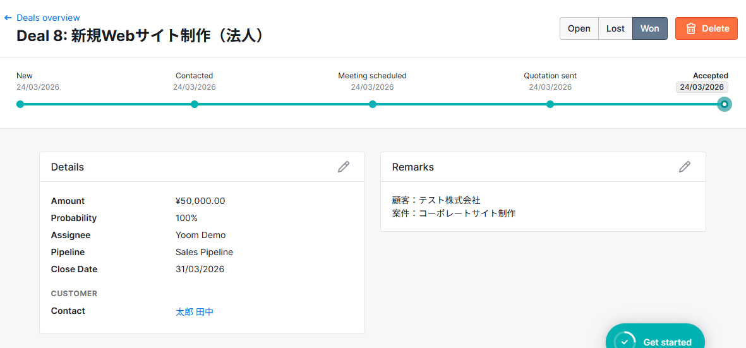Set deal status to Open
The height and width of the screenshot is (348, 746).
579,28
